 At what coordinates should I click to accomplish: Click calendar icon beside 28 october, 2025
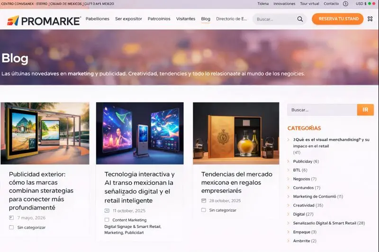click(x=204, y=200)
